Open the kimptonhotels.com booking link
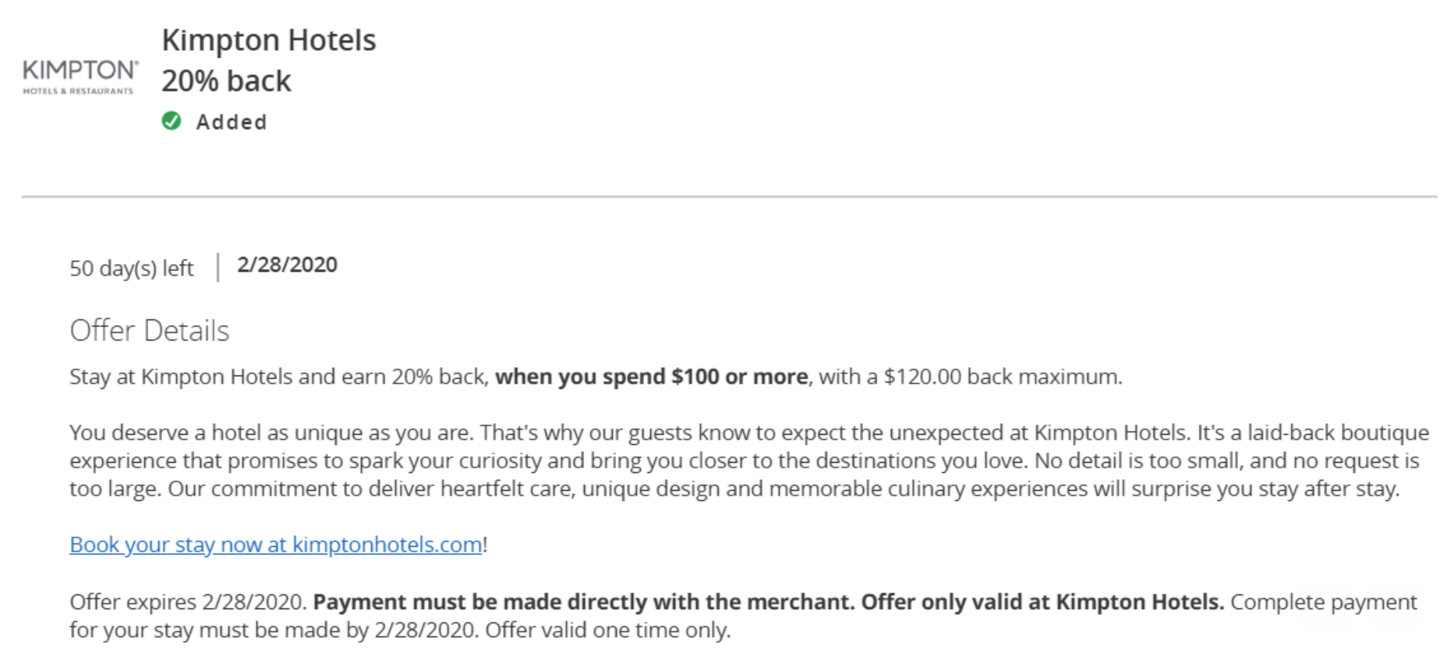This screenshot has width=1447, height=670. click(x=276, y=545)
